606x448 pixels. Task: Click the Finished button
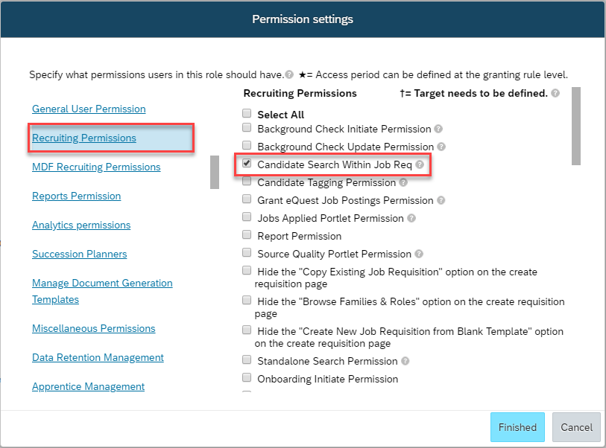click(517, 427)
